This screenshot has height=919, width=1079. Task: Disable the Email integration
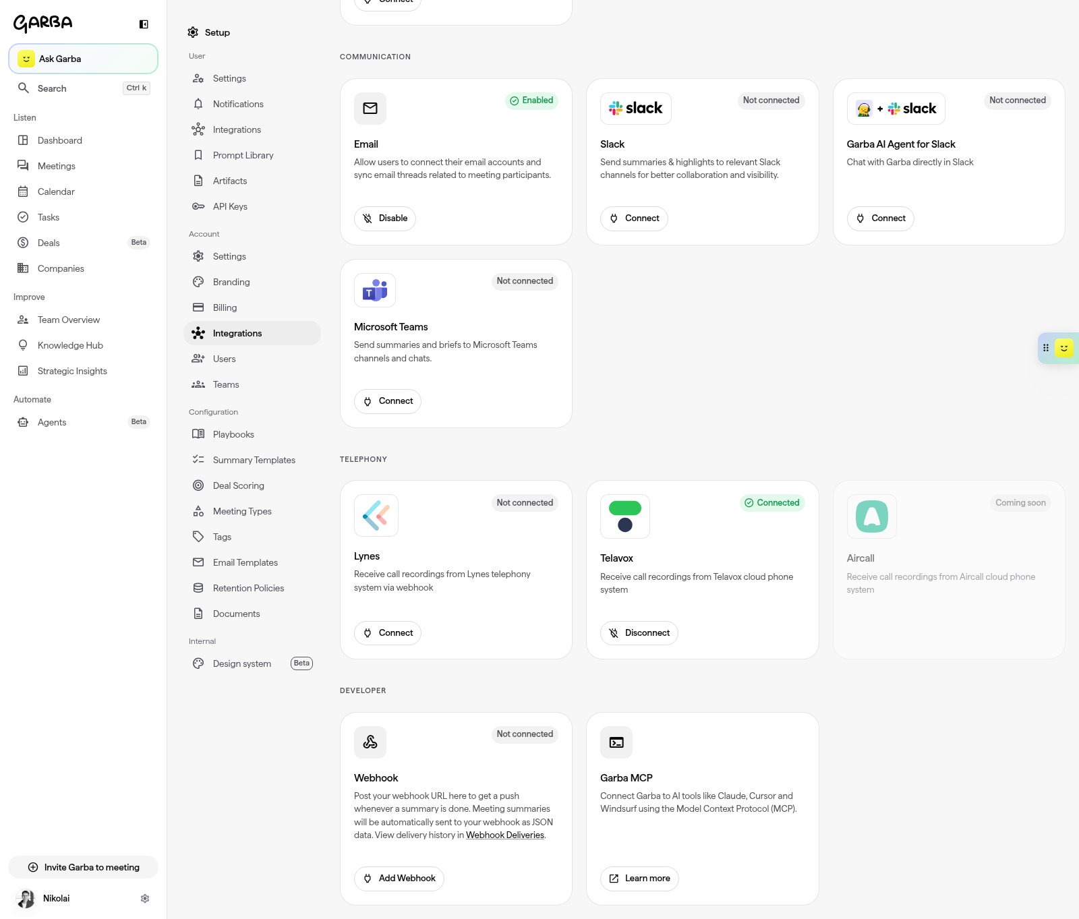point(385,218)
